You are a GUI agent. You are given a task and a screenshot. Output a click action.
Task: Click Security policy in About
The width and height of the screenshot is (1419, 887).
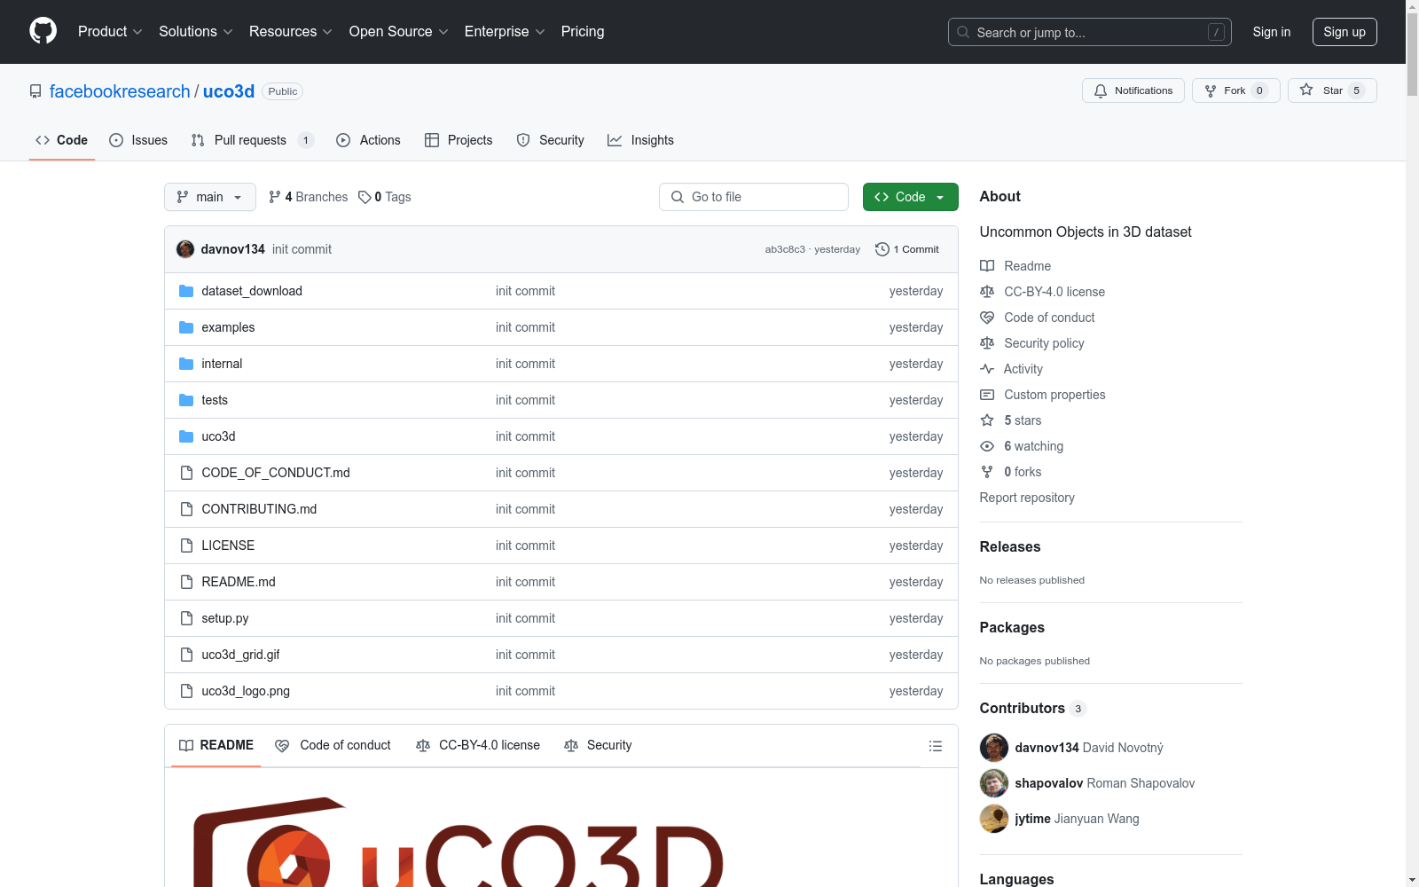(x=1044, y=343)
